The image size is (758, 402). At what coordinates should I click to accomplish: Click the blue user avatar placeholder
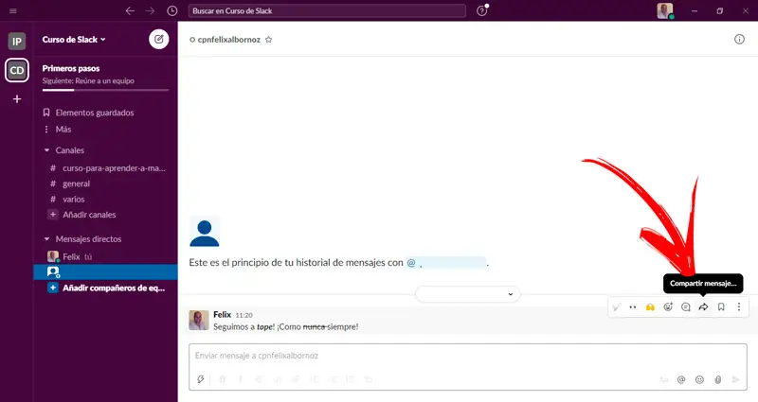pyautogui.click(x=205, y=233)
